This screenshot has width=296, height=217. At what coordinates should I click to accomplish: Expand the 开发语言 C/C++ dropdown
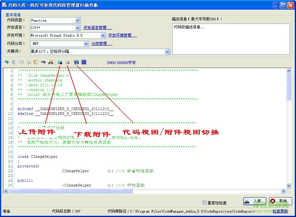pyautogui.click(x=78, y=28)
